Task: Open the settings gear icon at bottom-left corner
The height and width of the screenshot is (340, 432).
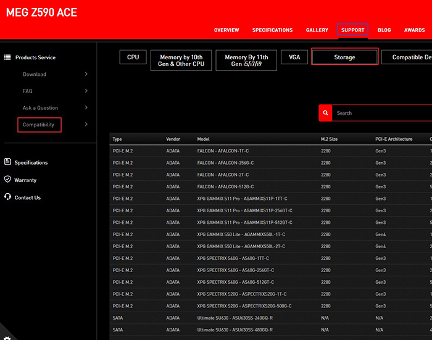Action: 7,338
